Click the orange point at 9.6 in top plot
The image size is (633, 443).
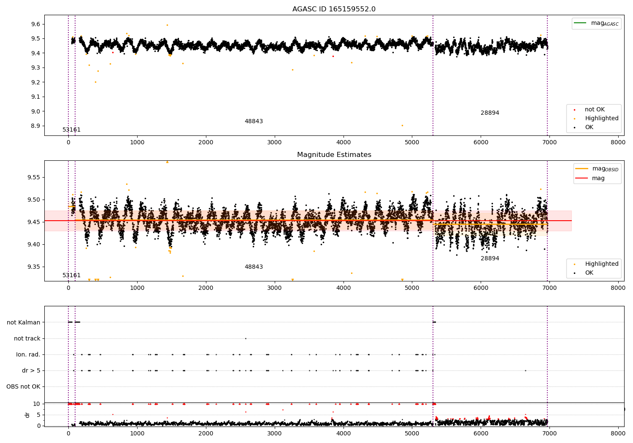click(x=167, y=25)
